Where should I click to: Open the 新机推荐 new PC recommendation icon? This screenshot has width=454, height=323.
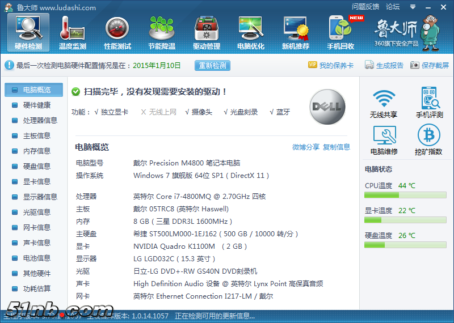click(x=296, y=32)
